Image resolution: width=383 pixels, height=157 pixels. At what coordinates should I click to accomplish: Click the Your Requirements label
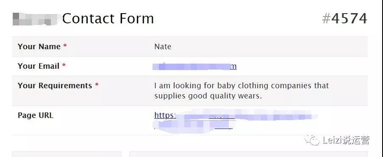(55, 86)
